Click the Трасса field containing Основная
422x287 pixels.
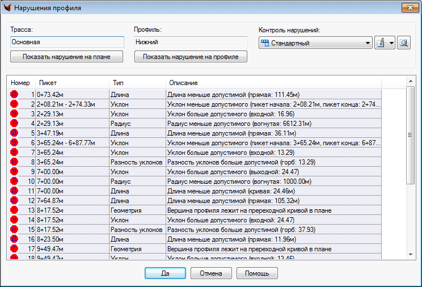pos(67,42)
